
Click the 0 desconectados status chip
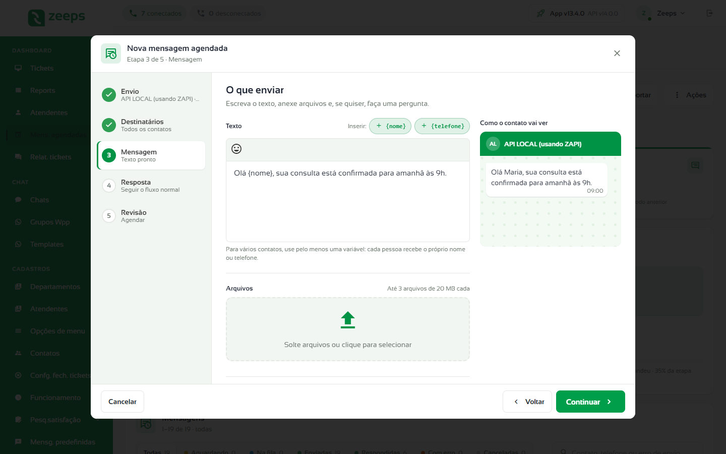coord(229,13)
